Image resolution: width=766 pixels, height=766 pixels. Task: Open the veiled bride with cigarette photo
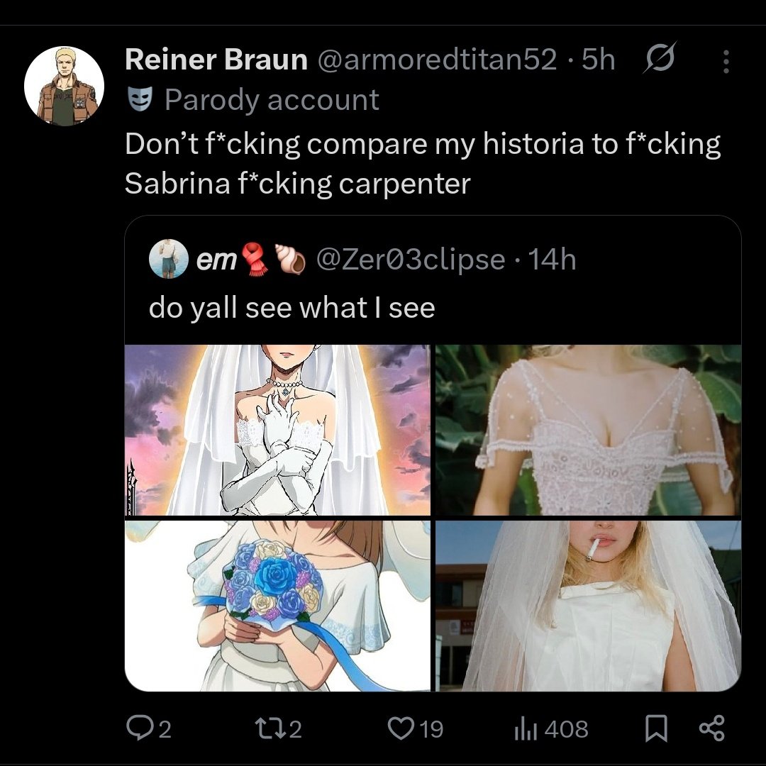click(x=588, y=606)
